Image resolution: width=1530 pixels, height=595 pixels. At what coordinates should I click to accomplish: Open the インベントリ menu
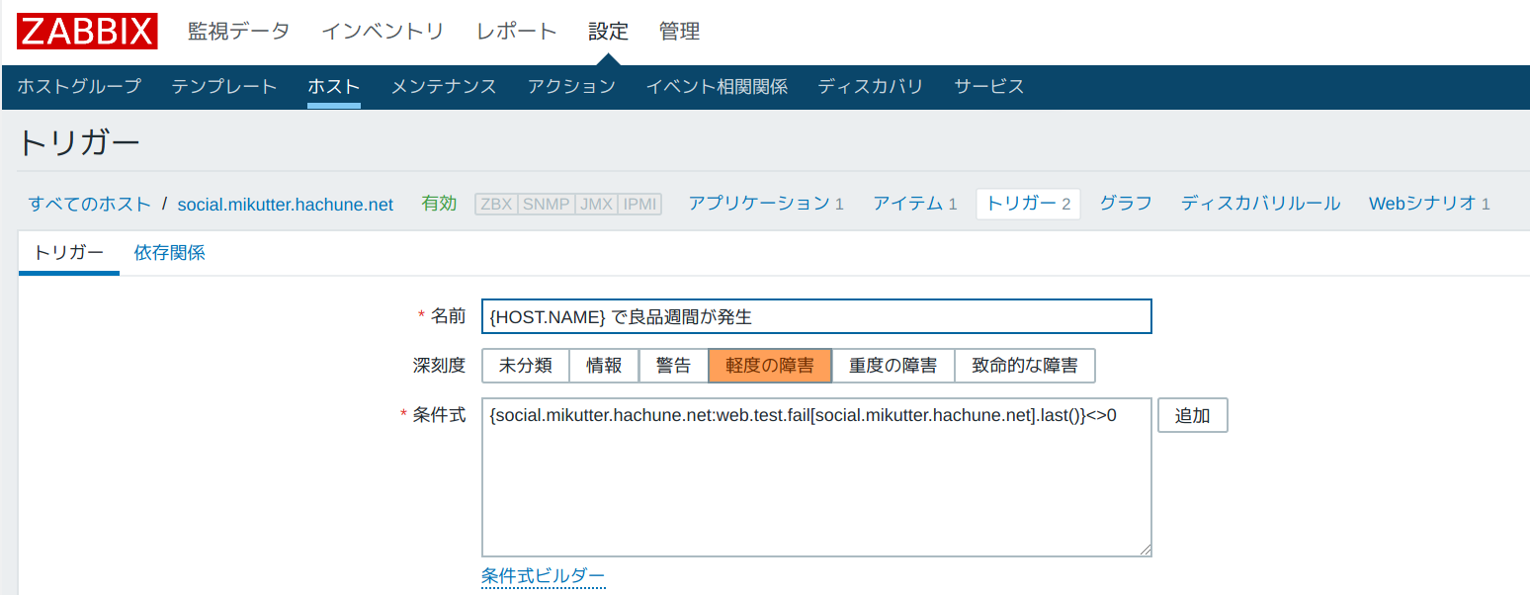point(382,31)
